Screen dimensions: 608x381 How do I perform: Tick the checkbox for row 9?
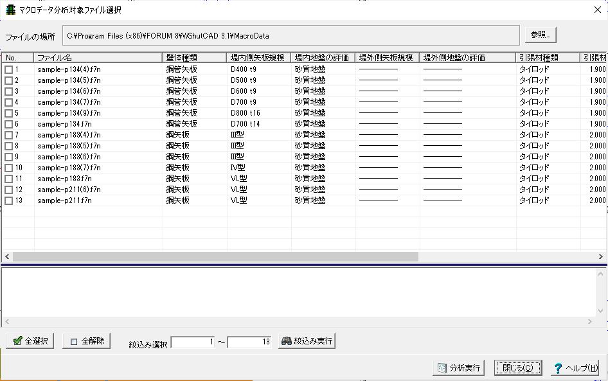(x=8, y=157)
